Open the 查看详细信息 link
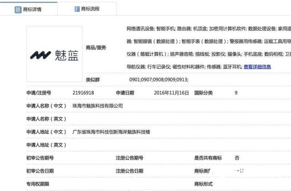 click(257, 67)
